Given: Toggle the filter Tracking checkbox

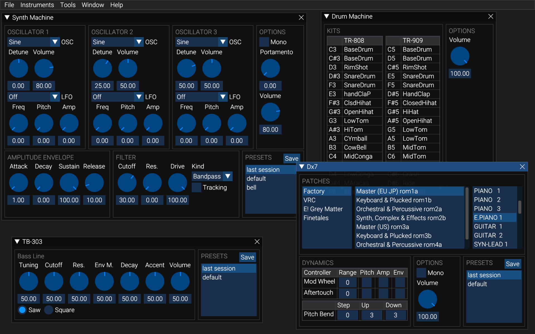Looking at the screenshot, I should pos(196,187).
